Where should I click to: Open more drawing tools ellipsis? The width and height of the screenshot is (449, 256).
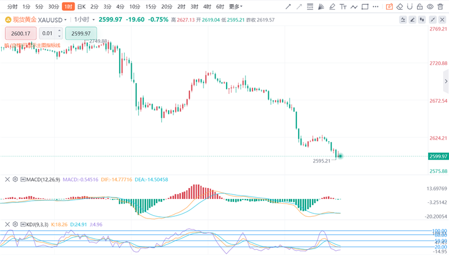(x=376, y=6)
